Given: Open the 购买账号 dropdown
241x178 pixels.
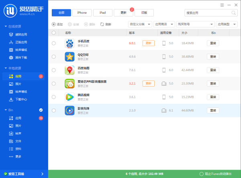Looking at the screenshot, I should [195, 24].
